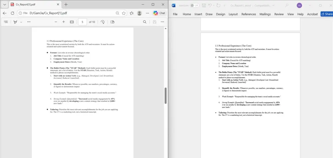
Task: Click "3.3 Professional Experience" heading in Word document
Action: [x=233, y=46]
